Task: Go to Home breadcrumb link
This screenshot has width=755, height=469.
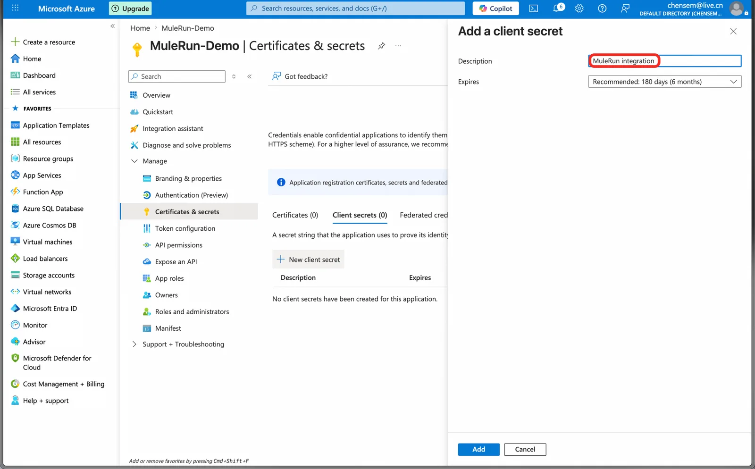Action: click(x=140, y=28)
